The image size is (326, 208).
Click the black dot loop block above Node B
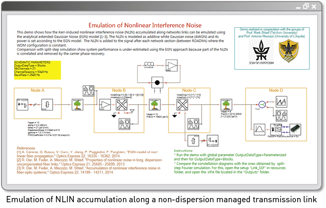[157, 83]
